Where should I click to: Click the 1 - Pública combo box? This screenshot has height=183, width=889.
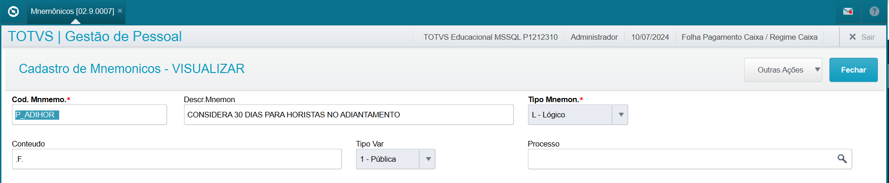(x=395, y=159)
